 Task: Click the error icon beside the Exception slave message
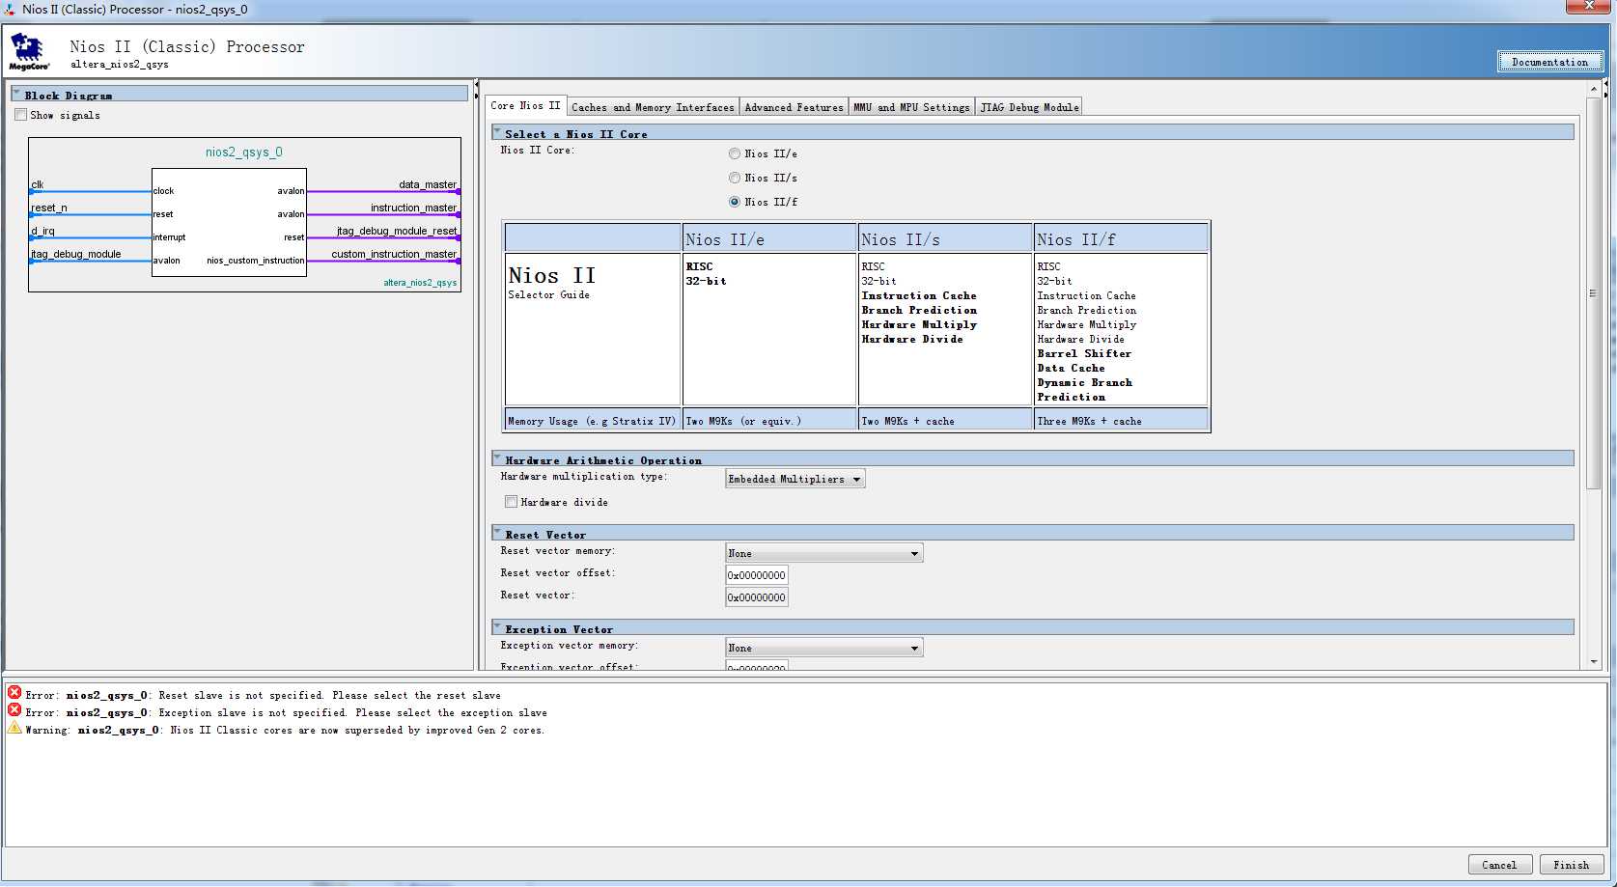coord(14,710)
